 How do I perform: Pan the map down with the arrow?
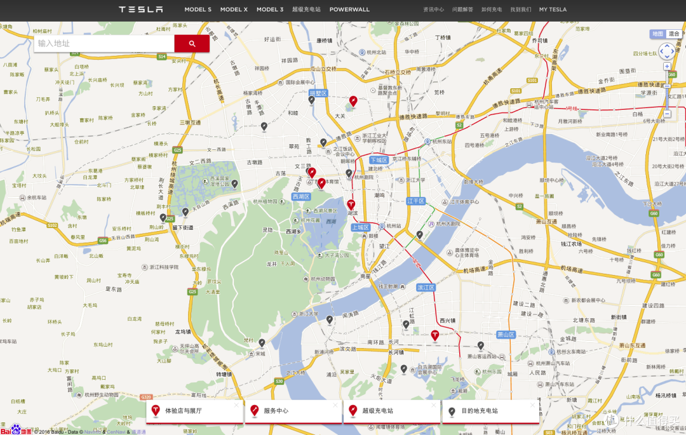[x=667, y=57]
